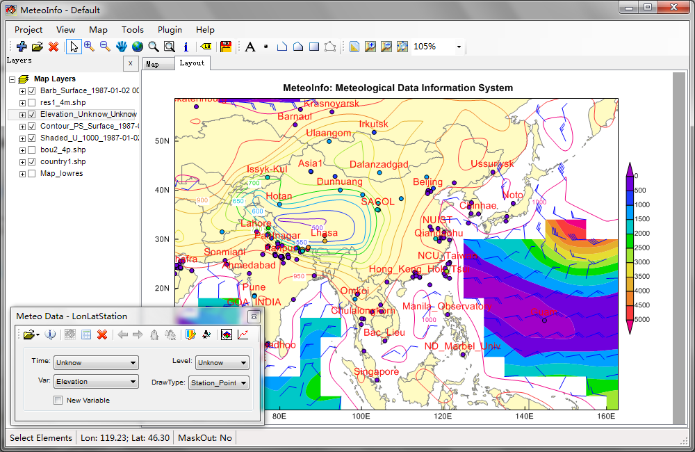Click the Add Layer plus icon
This screenshot has height=452, width=695.
22,46
